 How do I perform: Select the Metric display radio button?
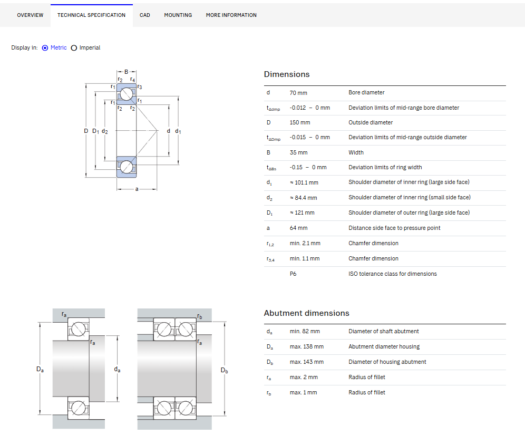[x=45, y=48]
